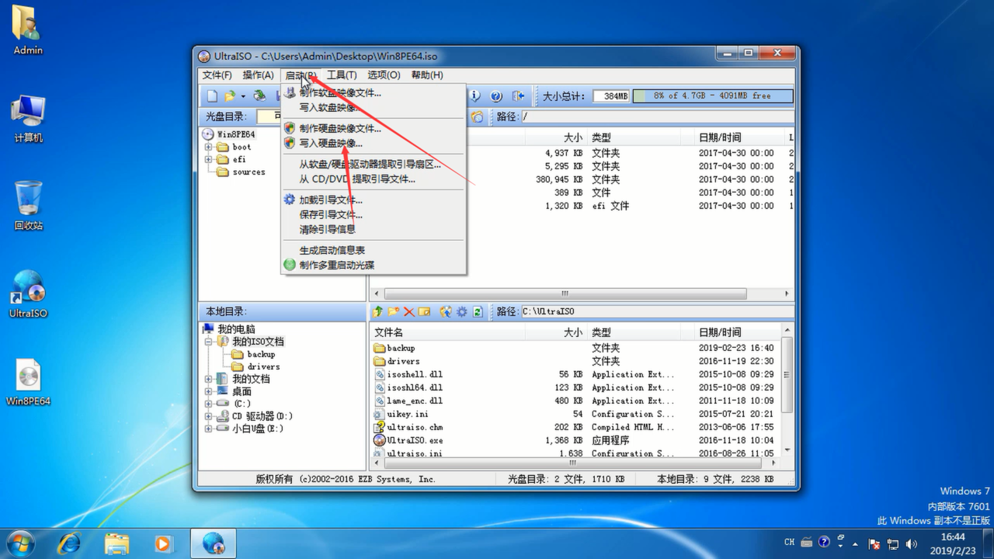Click the up-folder icon in local toolbar

[x=378, y=311]
